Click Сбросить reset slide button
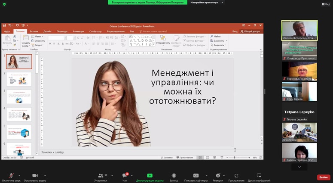Image resolution: width=333 pixels, height=183 pixels. 38,40
